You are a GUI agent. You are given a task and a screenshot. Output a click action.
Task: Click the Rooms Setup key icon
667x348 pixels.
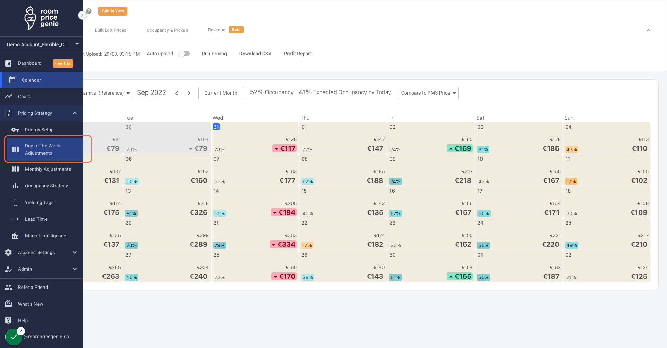15,130
